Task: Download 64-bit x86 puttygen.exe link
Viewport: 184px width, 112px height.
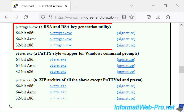Action: click(61, 33)
